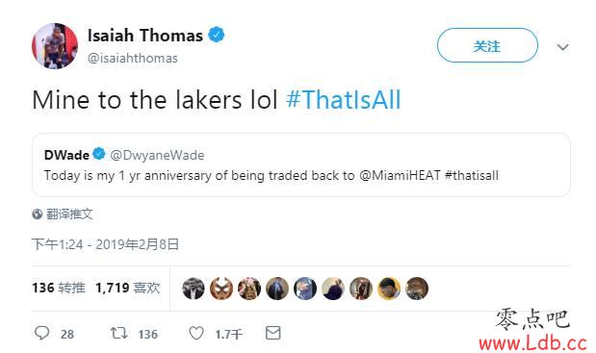Click Isaiah Thomas verified badge

(x=217, y=35)
